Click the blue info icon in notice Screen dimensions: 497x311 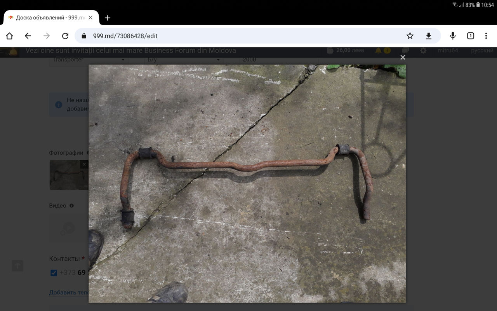pos(59,105)
